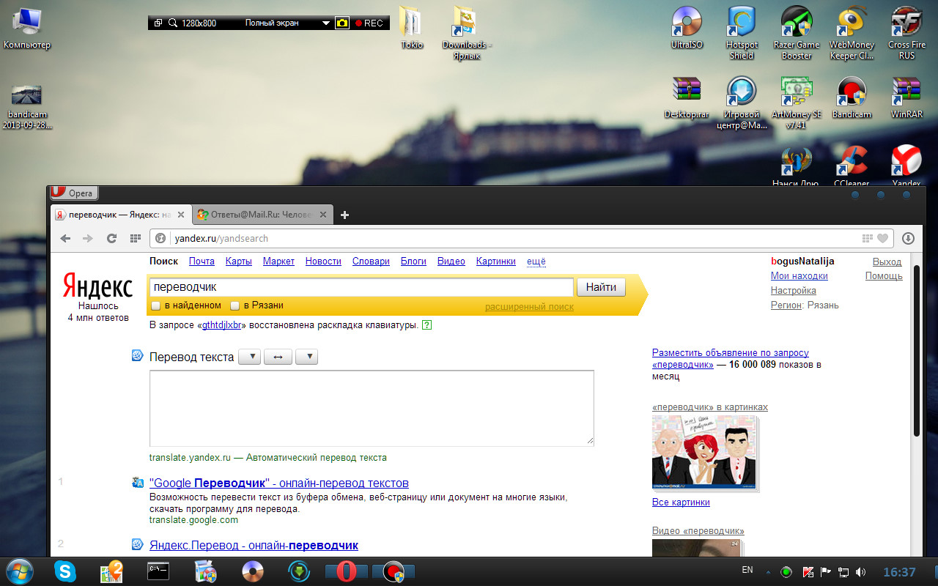938x586 pixels.
Task: Open a new Opera tab
Action: [345, 215]
